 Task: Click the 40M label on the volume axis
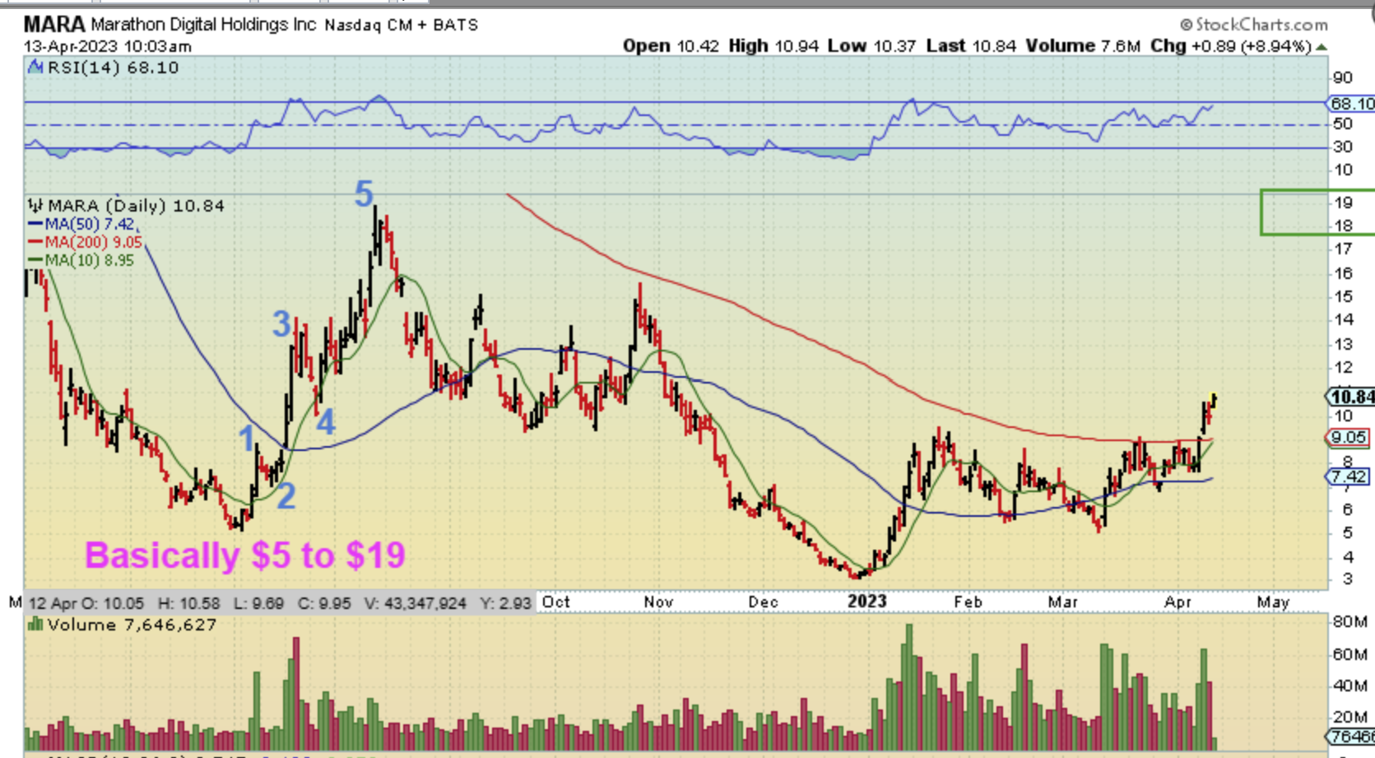tap(1349, 686)
